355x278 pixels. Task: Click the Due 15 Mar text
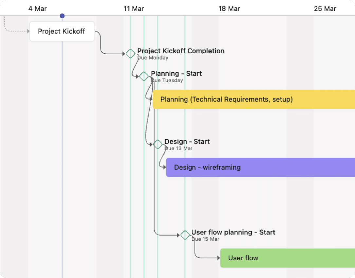tap(205, 239)
